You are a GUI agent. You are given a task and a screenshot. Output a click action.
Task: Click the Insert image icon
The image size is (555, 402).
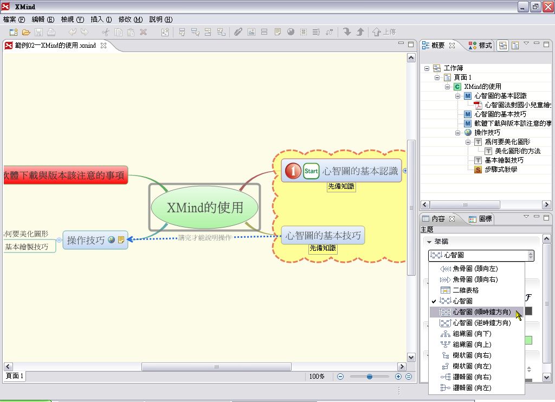(x=251, y=32)
